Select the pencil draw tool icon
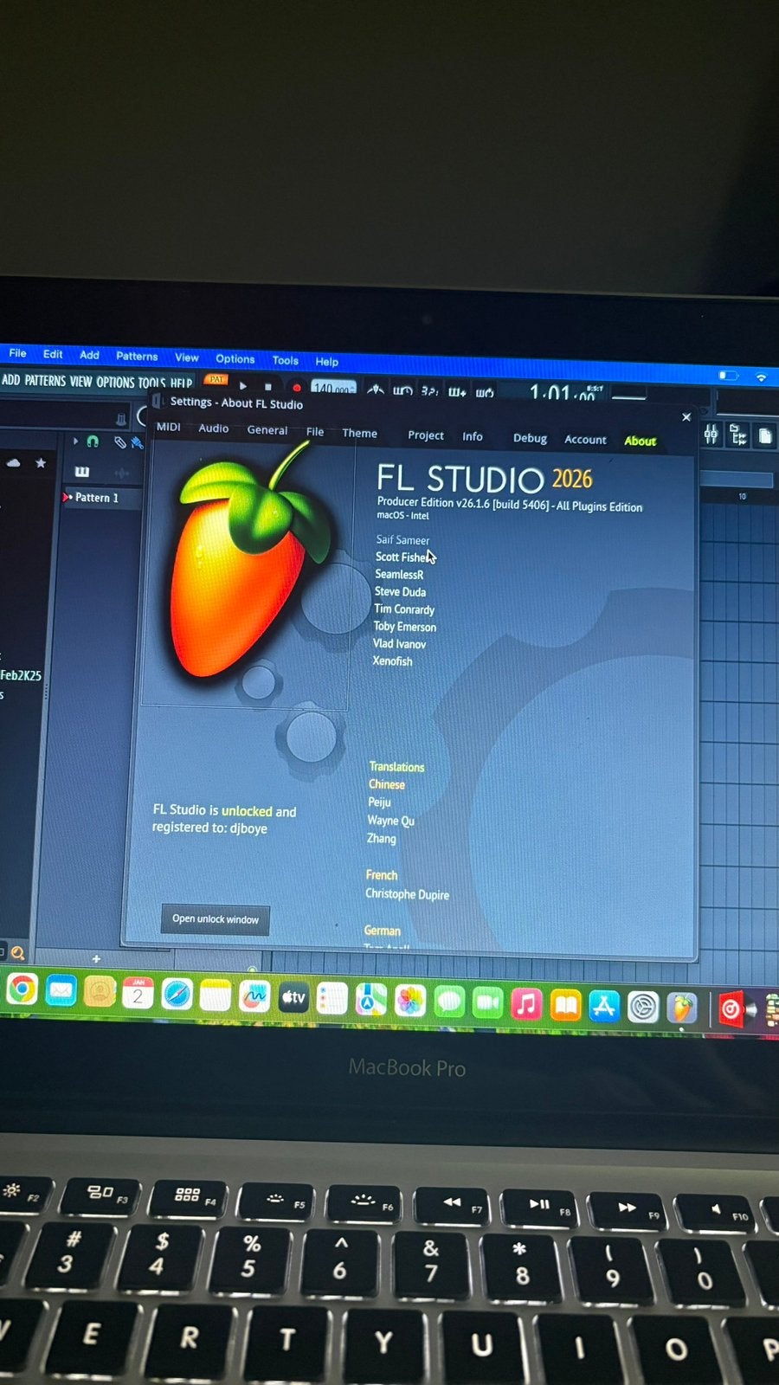 [x=119, y=442]
